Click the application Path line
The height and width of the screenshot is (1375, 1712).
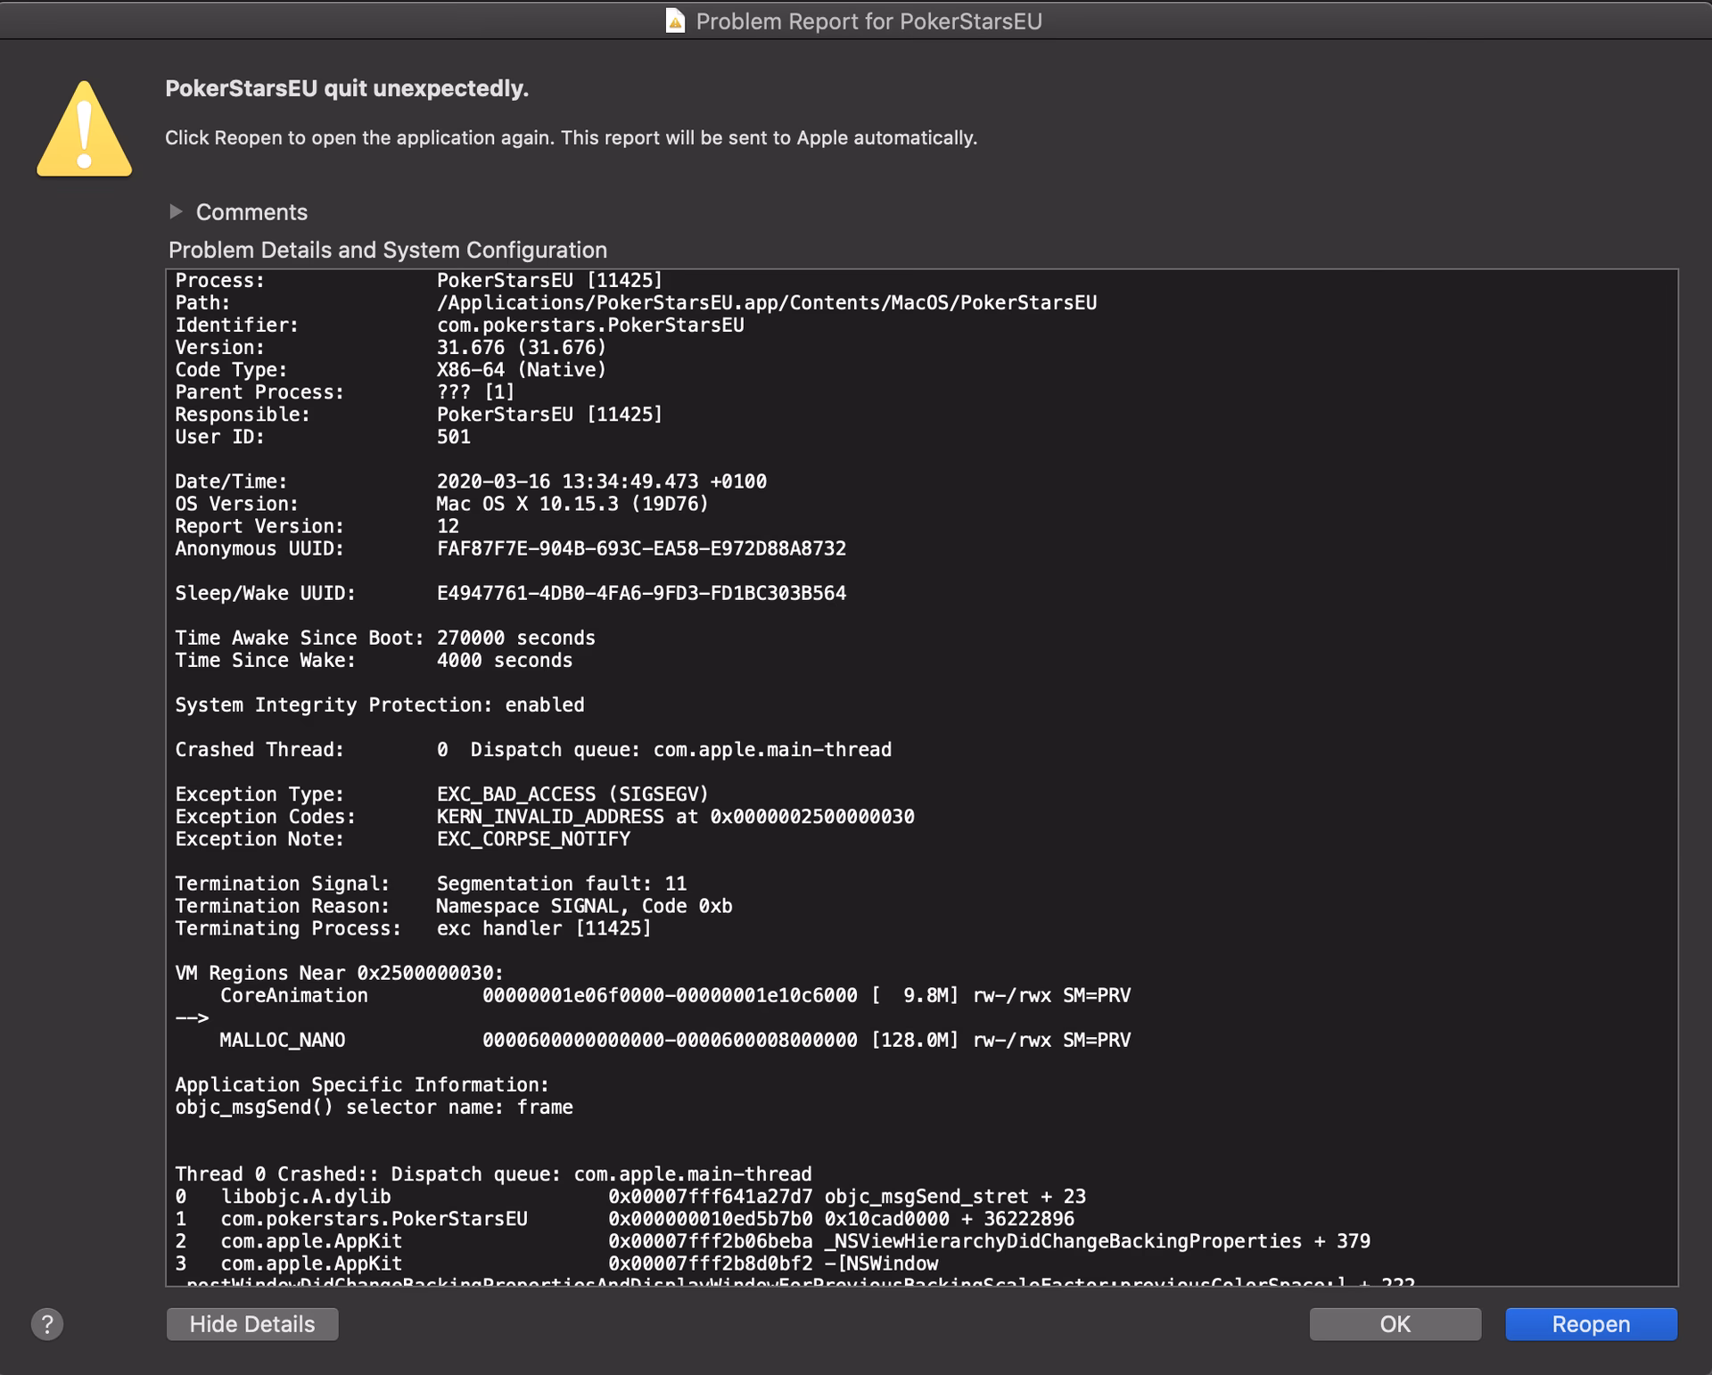coord(636,302)
